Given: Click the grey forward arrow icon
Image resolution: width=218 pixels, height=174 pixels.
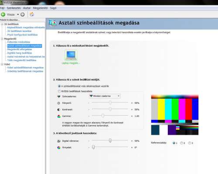Looking at the screenshot, I should coord(22,14).
